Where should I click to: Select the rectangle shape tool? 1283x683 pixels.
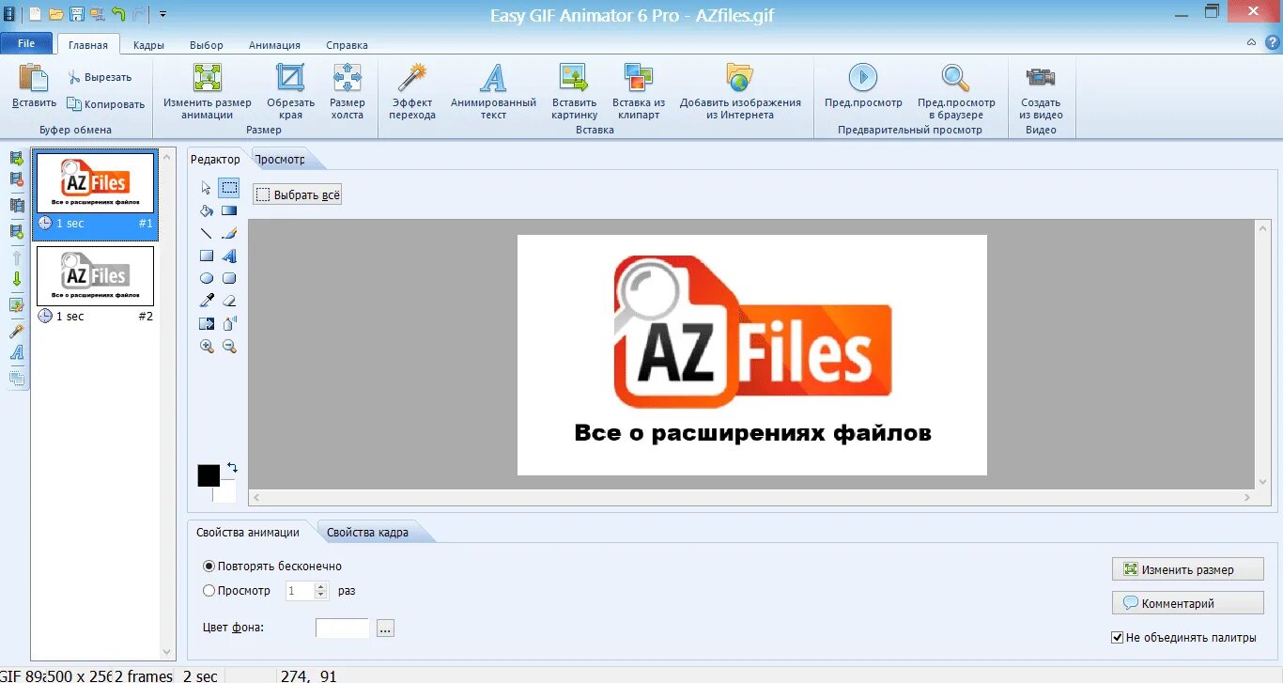click(x=207, y=256)
